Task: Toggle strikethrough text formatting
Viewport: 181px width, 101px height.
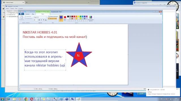Action: click(x=46, y=20)
